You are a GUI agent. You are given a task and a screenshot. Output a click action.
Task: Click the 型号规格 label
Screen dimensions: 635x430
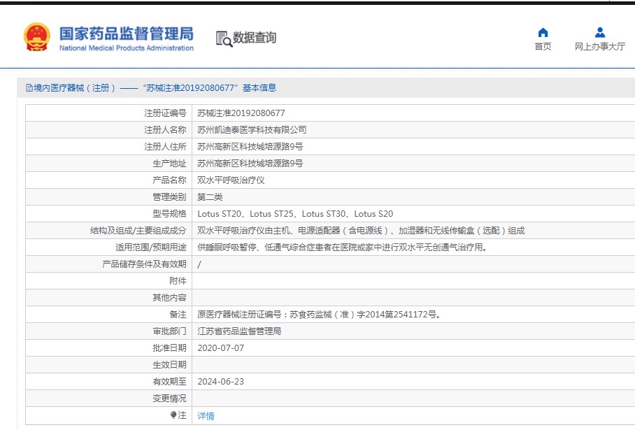point(169,214)
